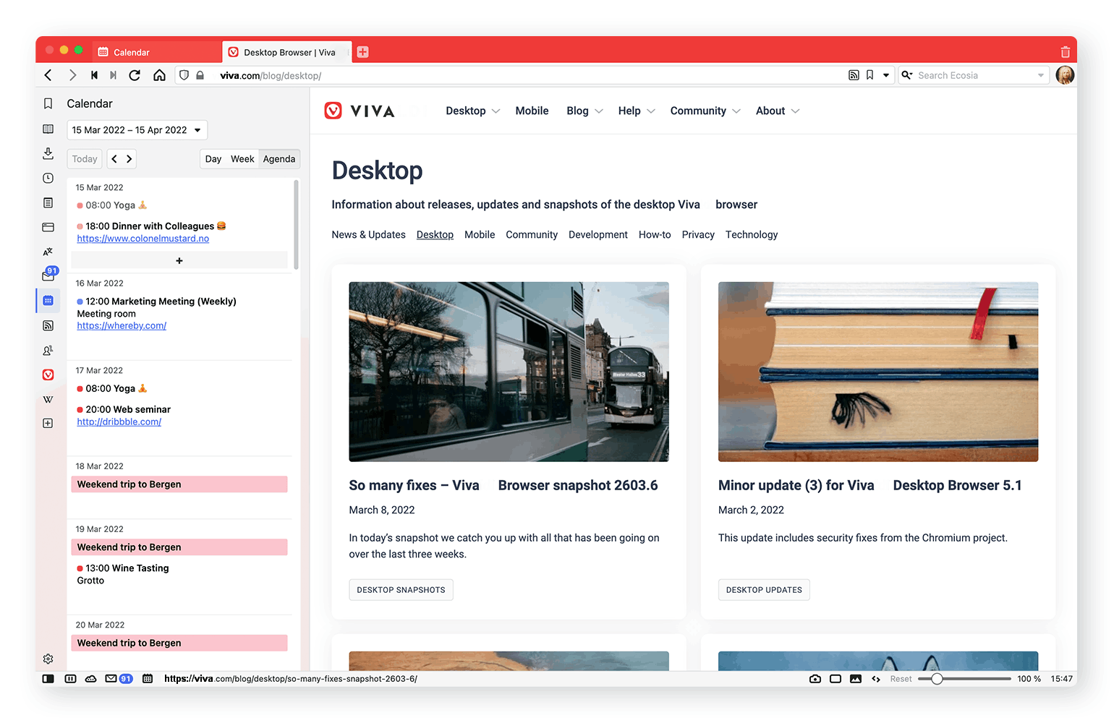Open the calendar date range dropdown
This screenshot has width=1114, height=723.
[x=137, y=130]
